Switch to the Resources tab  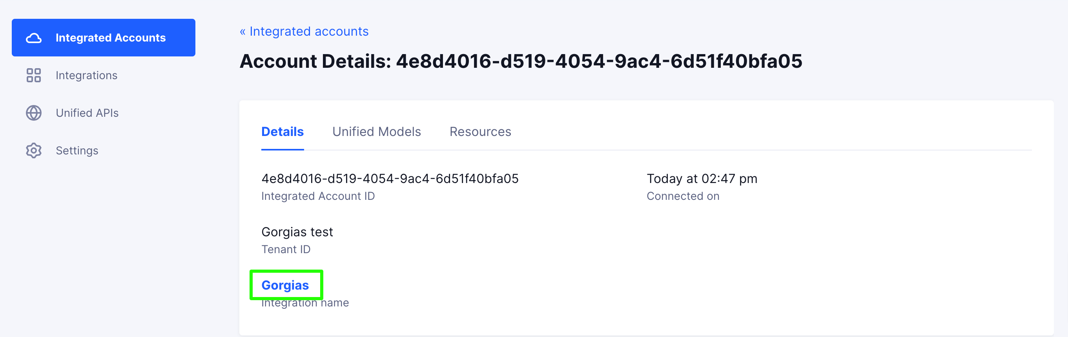coord(480,132)
